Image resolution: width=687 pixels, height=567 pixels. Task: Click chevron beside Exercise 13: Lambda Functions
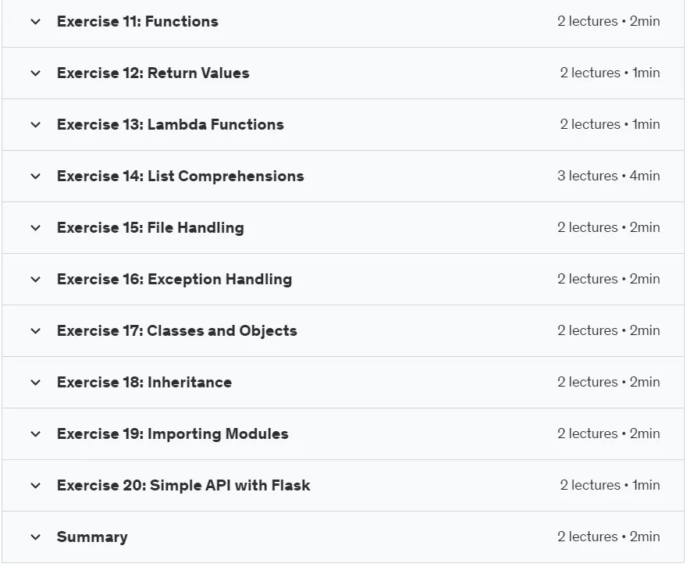coord(35,125)
